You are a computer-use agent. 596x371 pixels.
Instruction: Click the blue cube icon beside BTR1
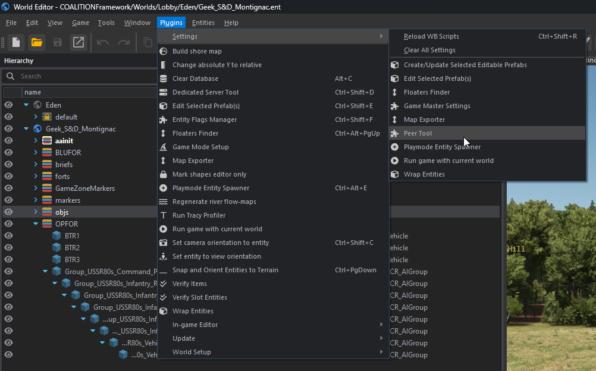(57, 236)
